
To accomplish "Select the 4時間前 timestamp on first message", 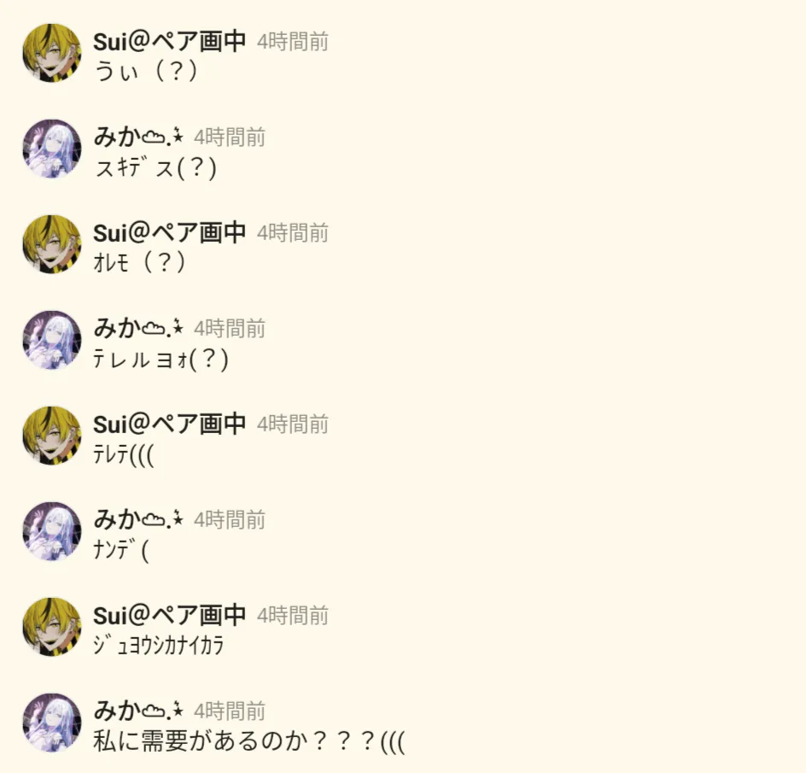I will tap(293, 42).
